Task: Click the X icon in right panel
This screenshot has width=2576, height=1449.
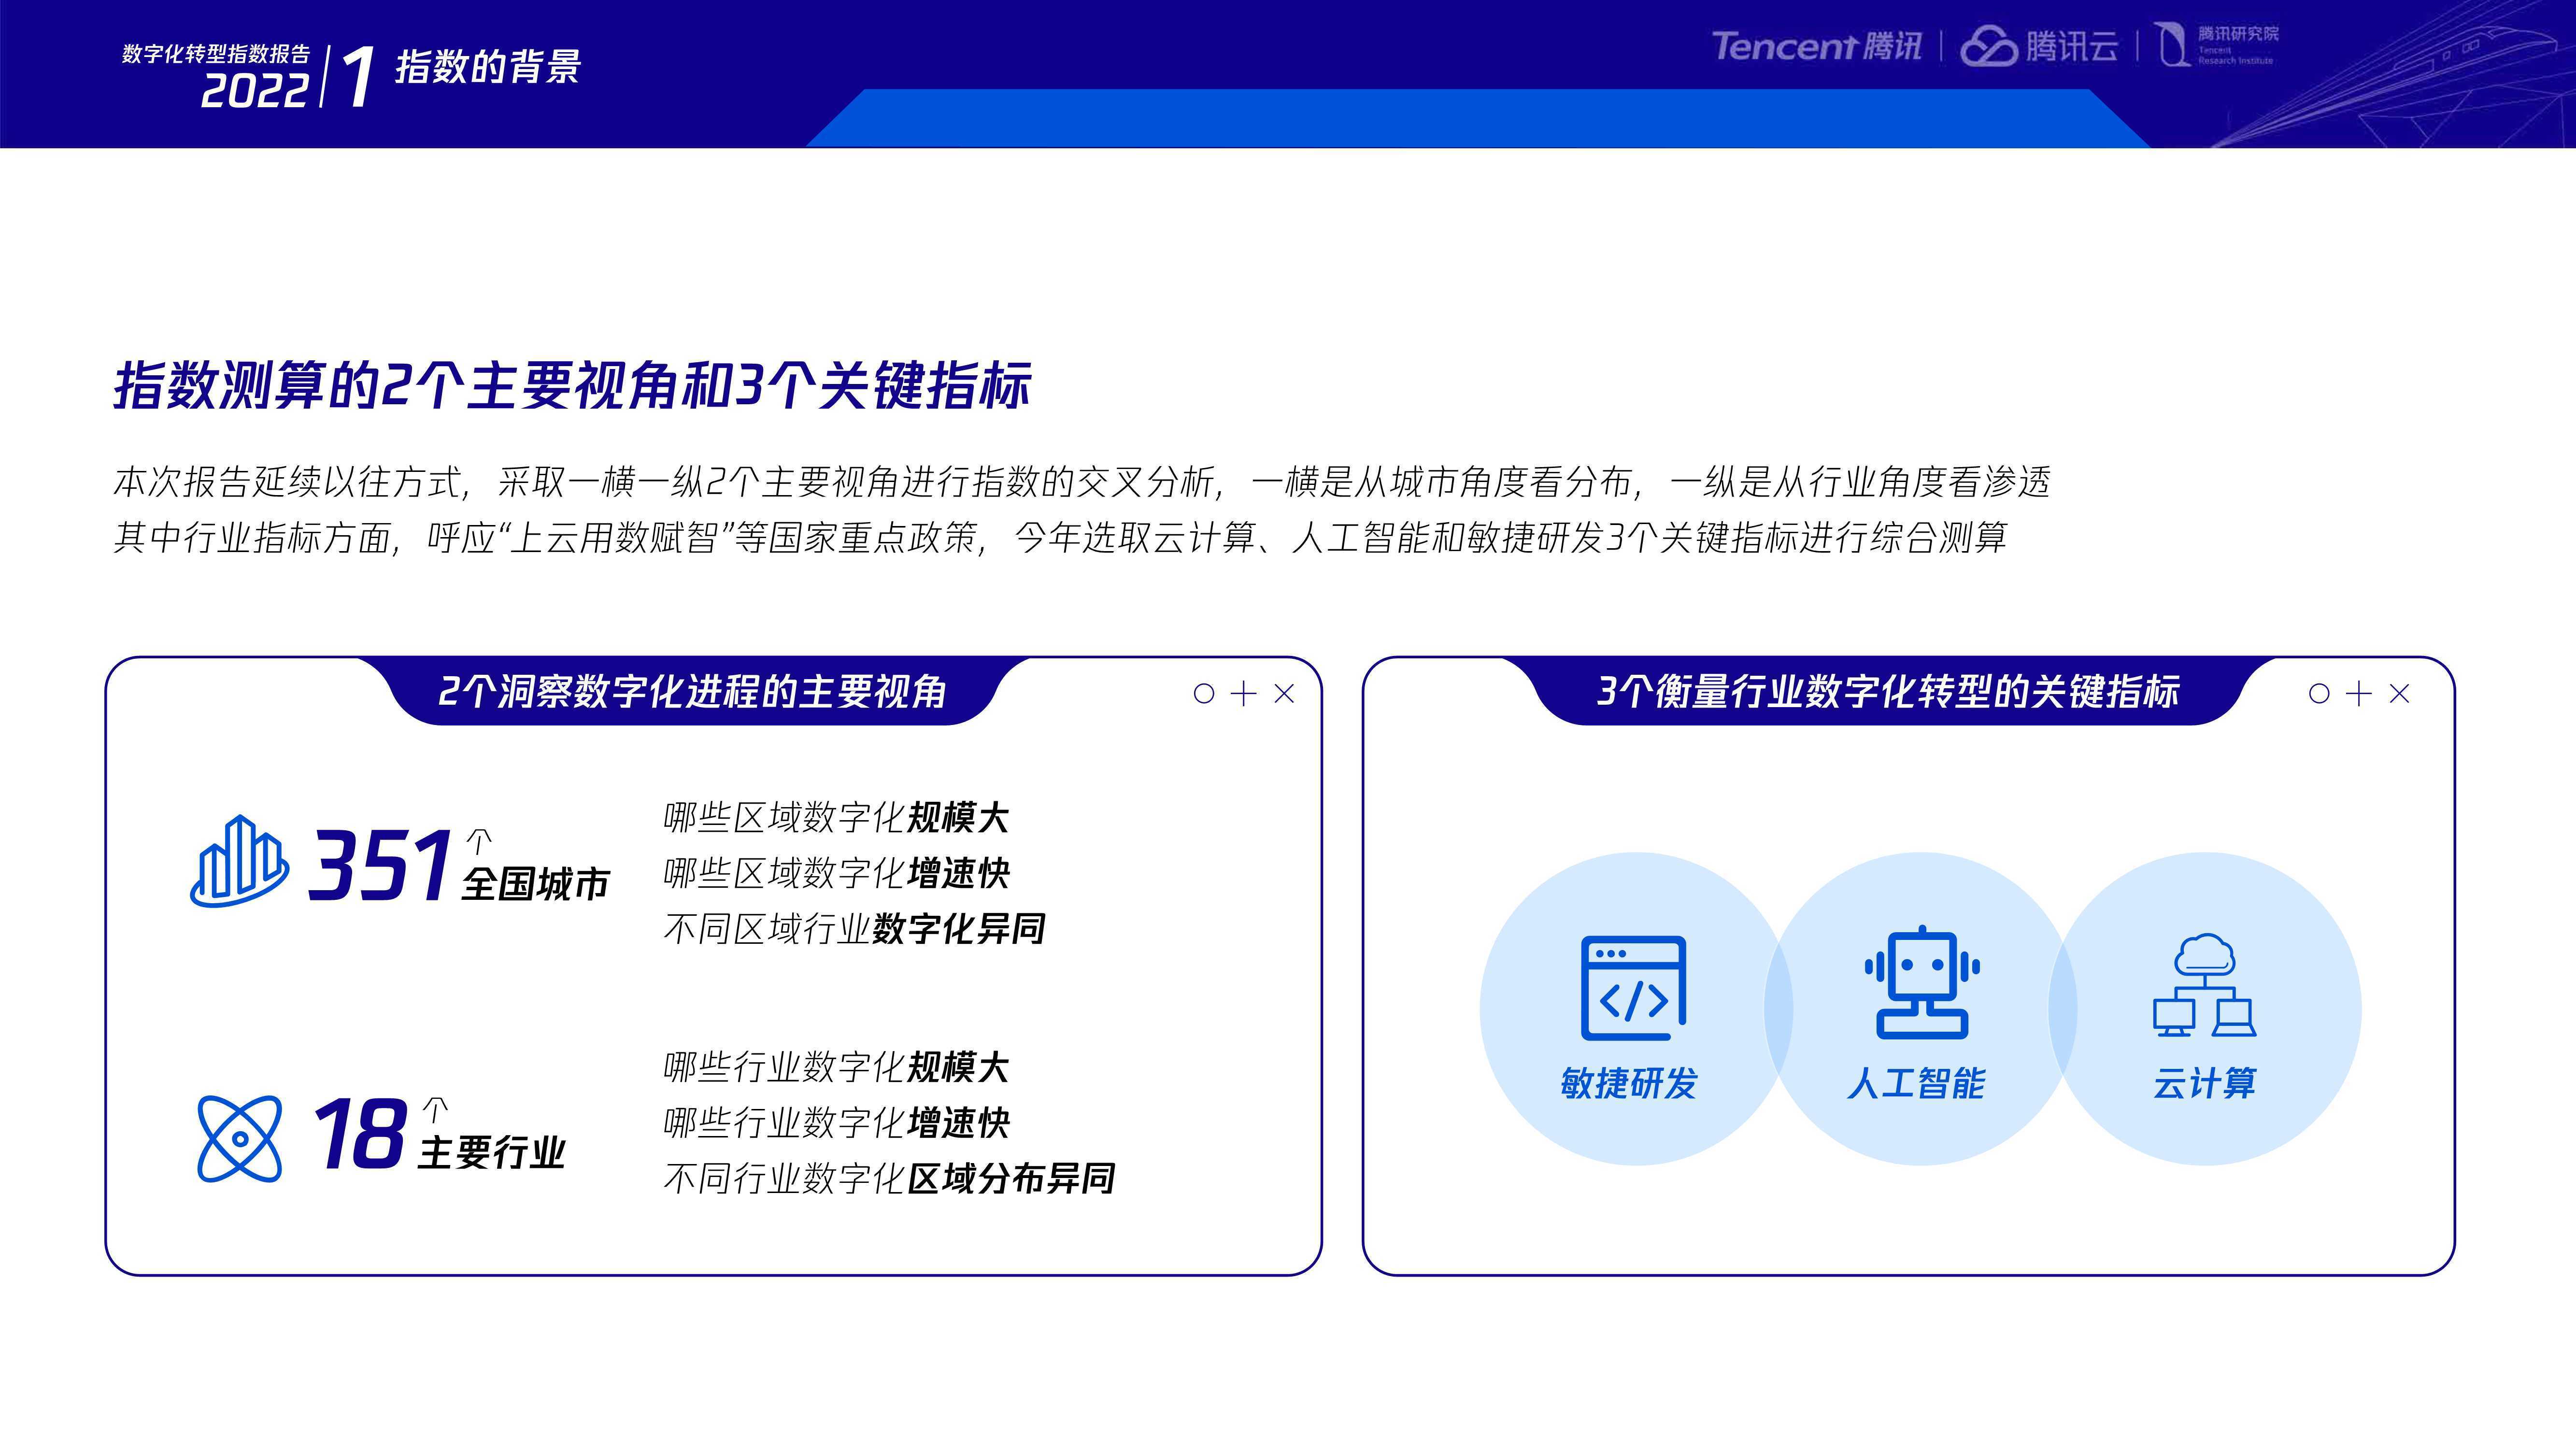Action: pyautogui.click(x=2399, y=693)
